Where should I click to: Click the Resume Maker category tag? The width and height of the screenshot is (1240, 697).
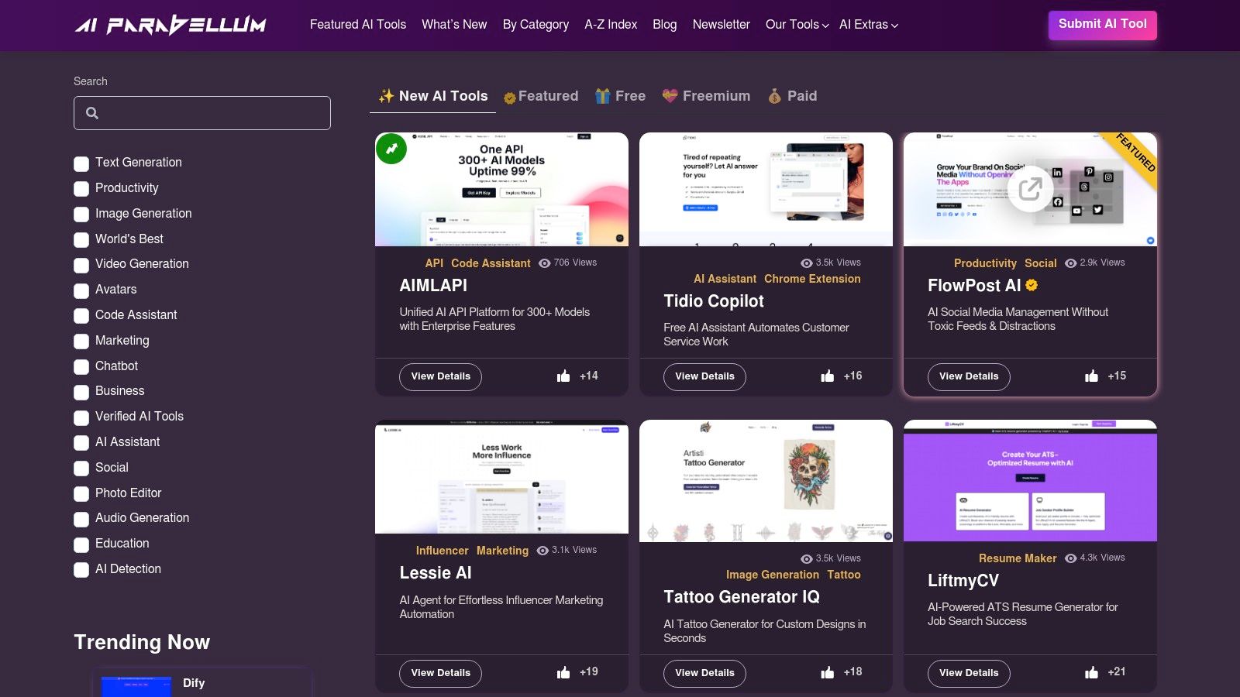click(x=1018, y=558)
